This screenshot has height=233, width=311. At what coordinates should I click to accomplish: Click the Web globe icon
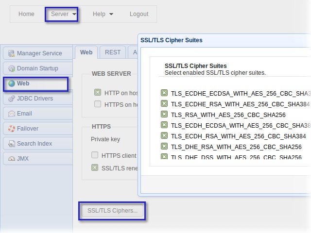[12, 83]
